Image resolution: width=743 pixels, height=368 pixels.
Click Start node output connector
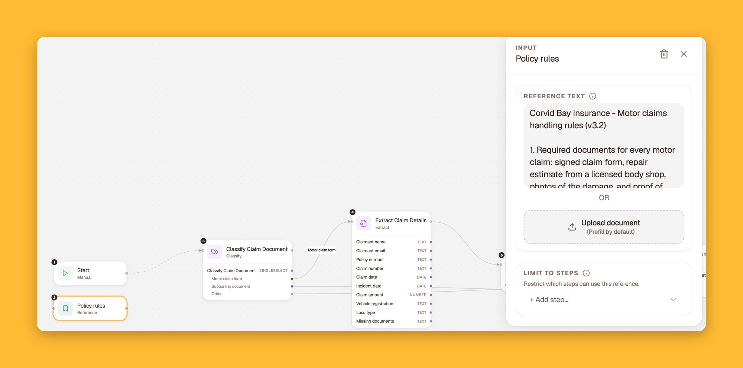(127, 273)
